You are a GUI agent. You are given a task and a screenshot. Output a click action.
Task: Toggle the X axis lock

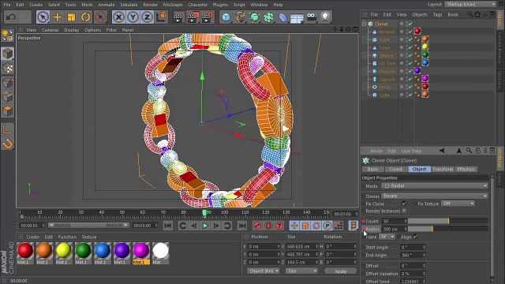119,17
